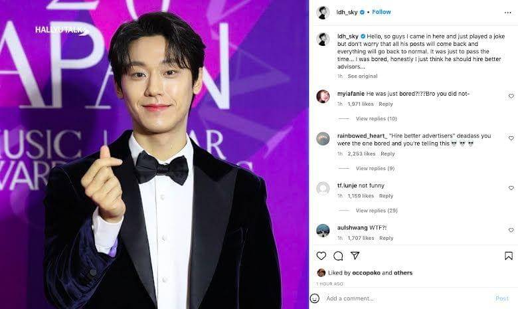View others who liked the post

403,273
